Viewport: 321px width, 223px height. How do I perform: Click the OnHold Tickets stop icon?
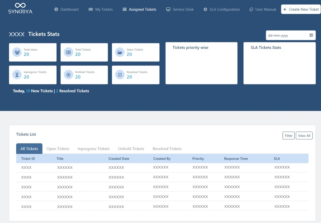[x=69, y=75]
